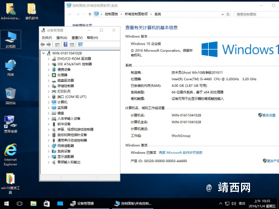The image size is (279, 209).
Task: Select the 监视器 tree item
Action: (62, 108)
